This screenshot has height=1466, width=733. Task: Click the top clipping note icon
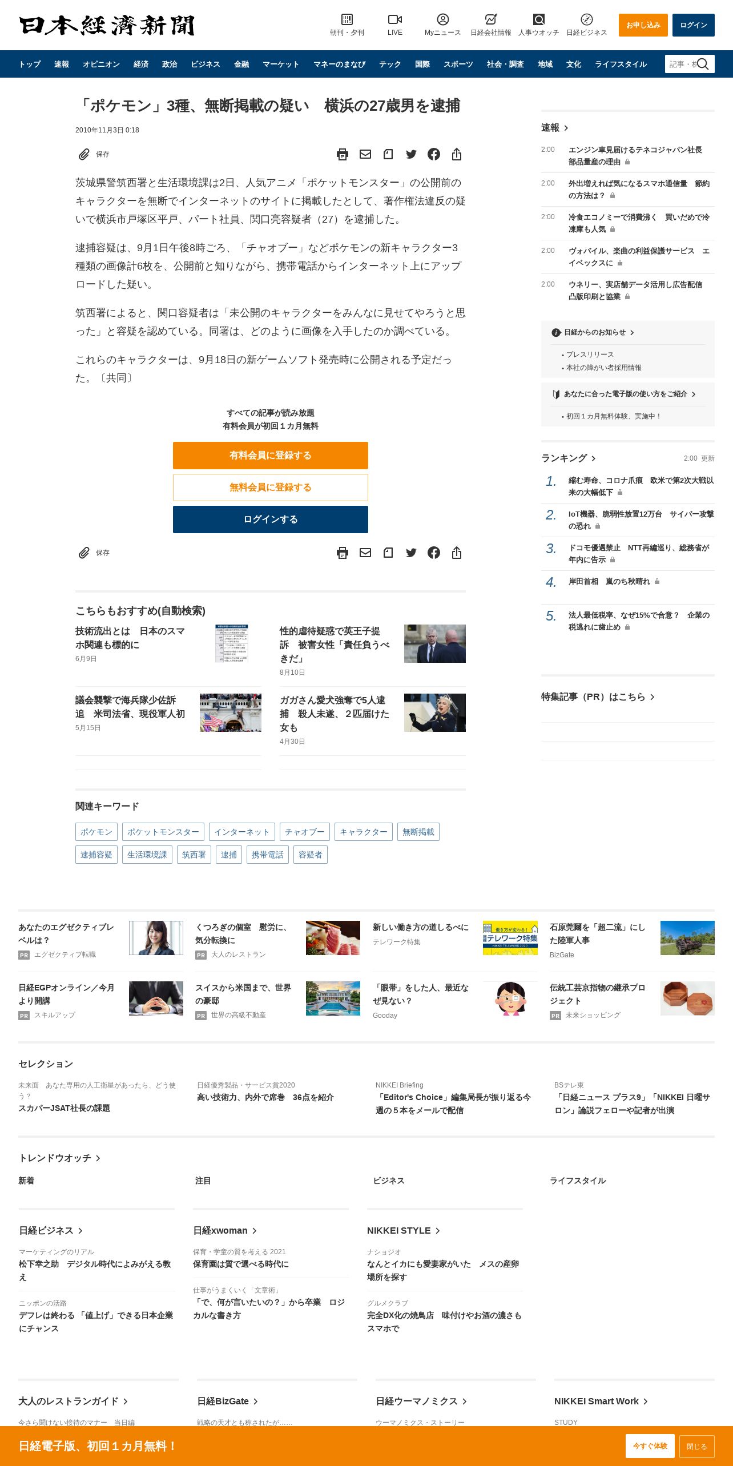coord(388,154)
